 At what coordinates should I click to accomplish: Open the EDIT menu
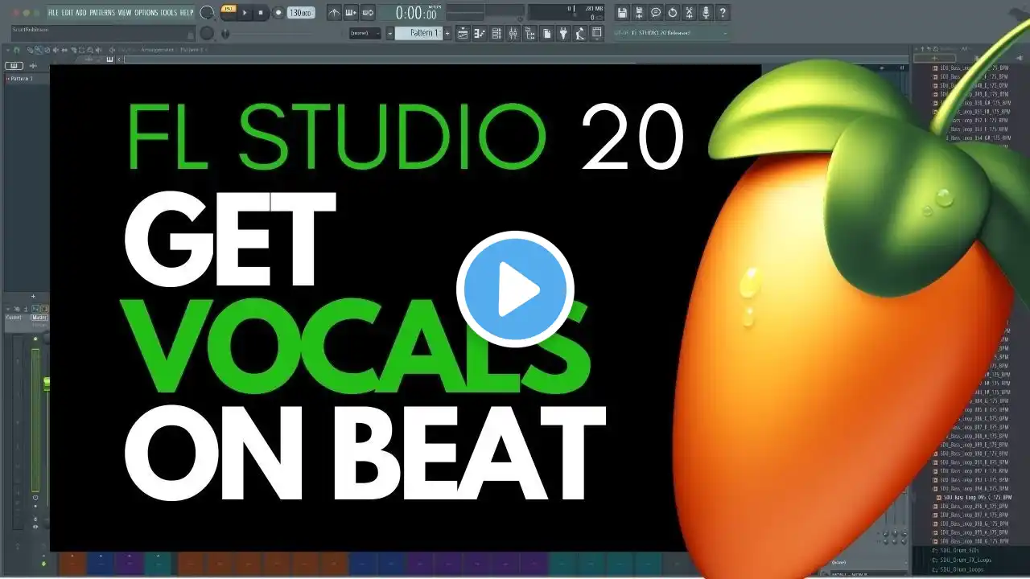pyautogui.click(x=68, y=13)
